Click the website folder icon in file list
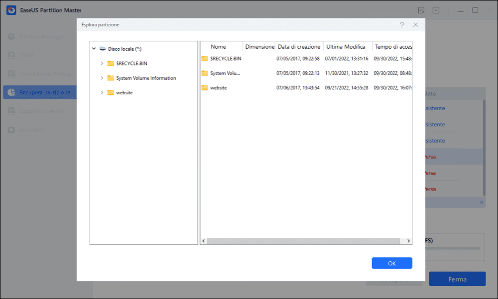The height and width of the screenshot is (299, 498). 204,88
